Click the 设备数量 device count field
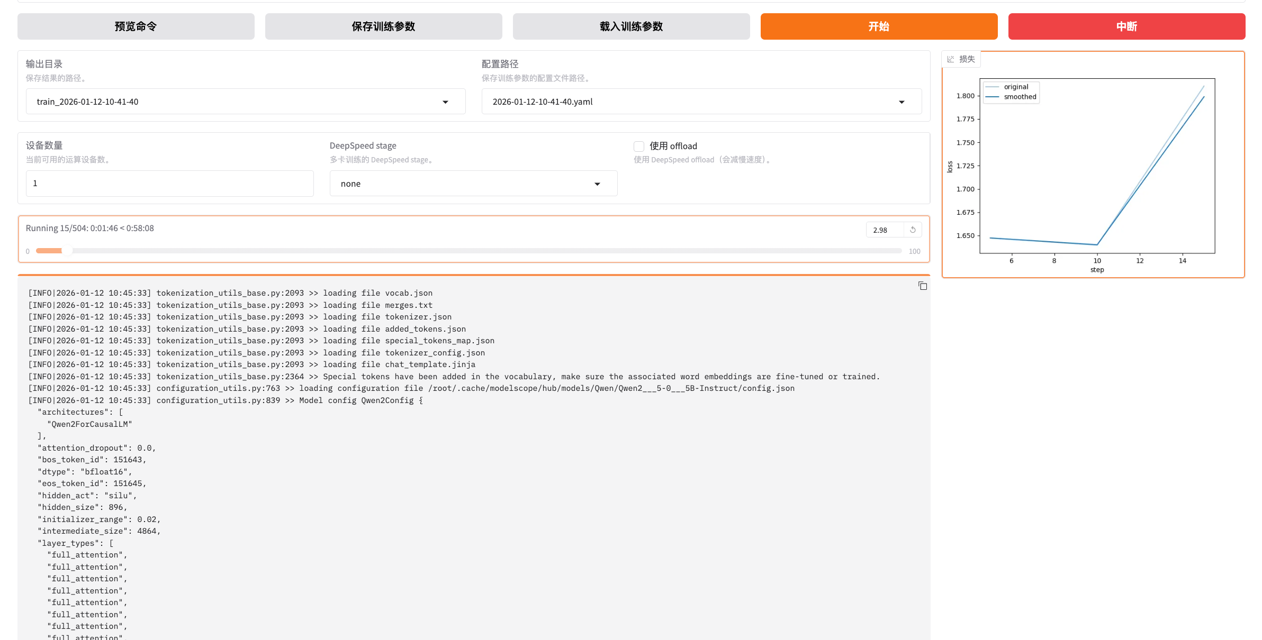 [x=169, y=184]
